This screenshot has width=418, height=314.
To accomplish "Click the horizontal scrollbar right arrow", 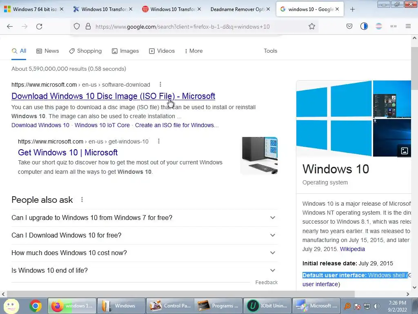I will [408, 294].
